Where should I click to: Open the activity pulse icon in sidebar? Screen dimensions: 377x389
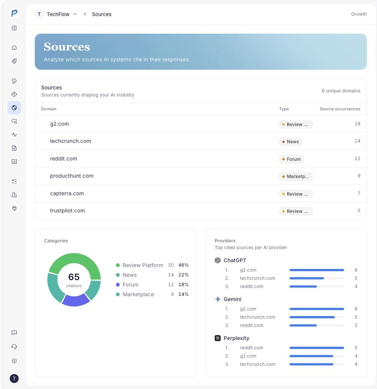(x=14, y=135)
